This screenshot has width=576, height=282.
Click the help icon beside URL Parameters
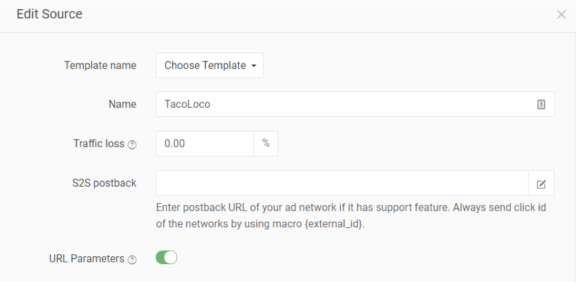(132, 260)
